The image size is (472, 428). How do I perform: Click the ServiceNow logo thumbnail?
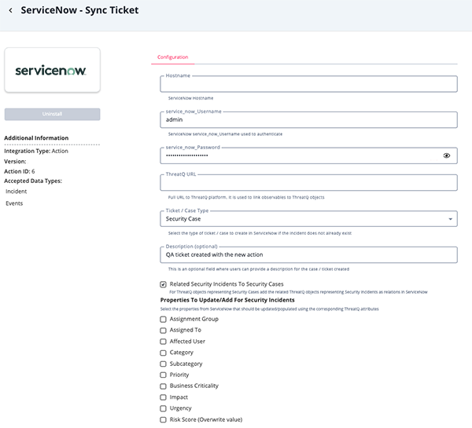coord(52,71)
